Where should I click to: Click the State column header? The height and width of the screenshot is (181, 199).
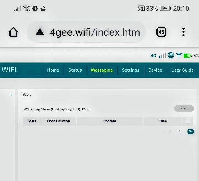coord(32,121)
